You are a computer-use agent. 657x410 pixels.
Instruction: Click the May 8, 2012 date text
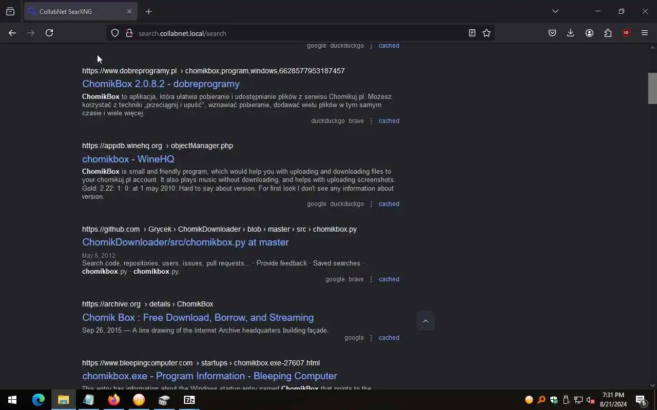(99, 255)
